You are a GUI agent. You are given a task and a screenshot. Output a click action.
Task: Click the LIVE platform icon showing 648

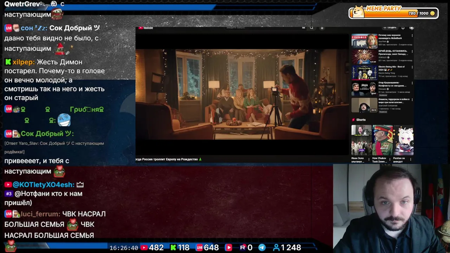[x=199, y=248]
